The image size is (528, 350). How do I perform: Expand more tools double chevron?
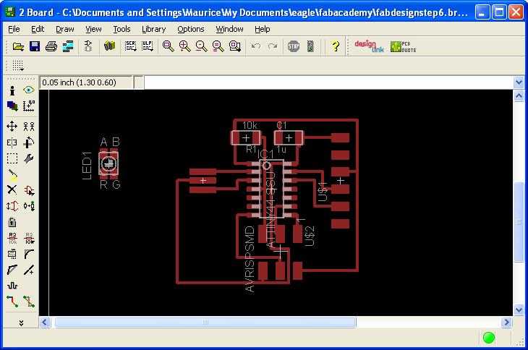21,323
